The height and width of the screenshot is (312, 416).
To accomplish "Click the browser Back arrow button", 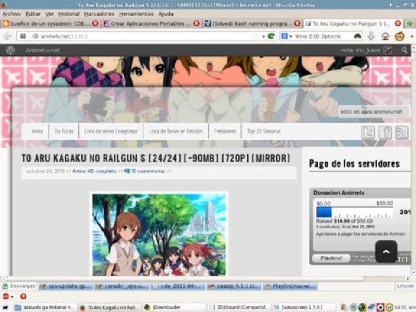I will 8,36.
